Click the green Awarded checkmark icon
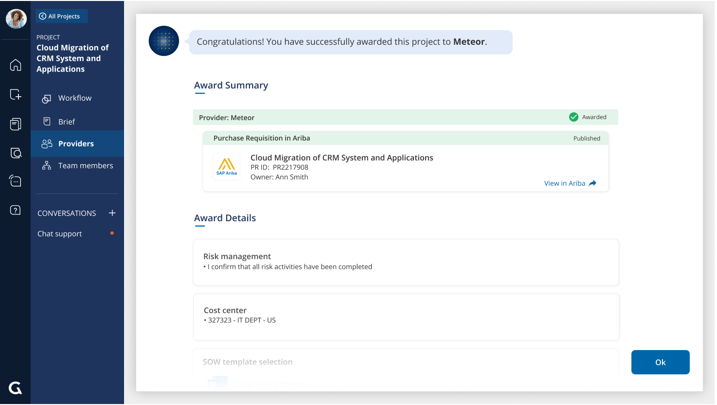717x405 pixels. [x=574, y=117]
